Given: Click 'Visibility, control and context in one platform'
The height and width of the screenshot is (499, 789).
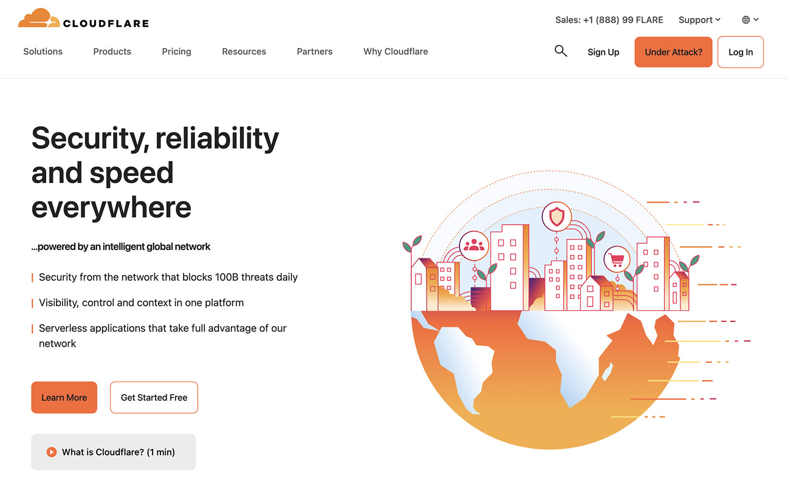Looking at the screenshot, I should coord(141,303).
